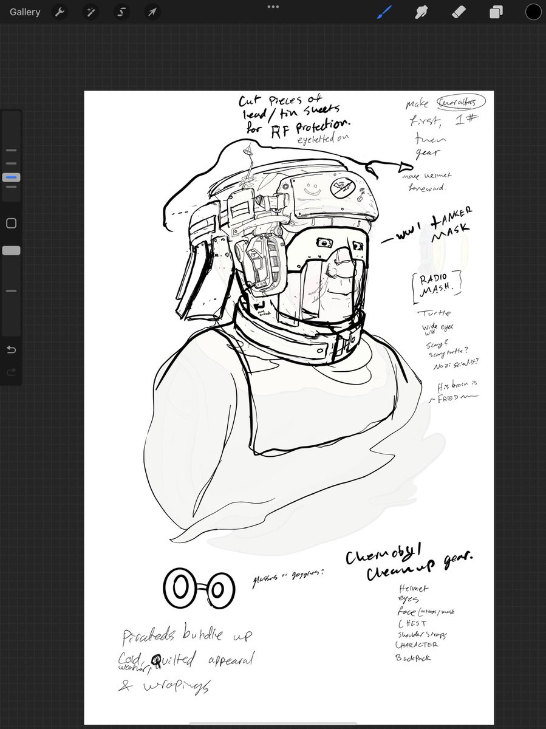546x729 pixels.
Task: Tap the square modify button in sidebar
Action: point(11,224)
